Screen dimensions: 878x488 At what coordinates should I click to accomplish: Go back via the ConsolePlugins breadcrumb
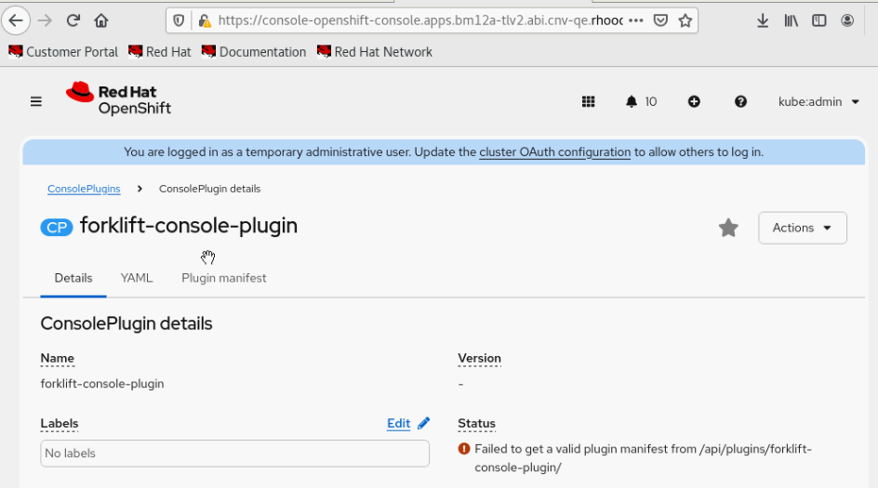(84, 189)
